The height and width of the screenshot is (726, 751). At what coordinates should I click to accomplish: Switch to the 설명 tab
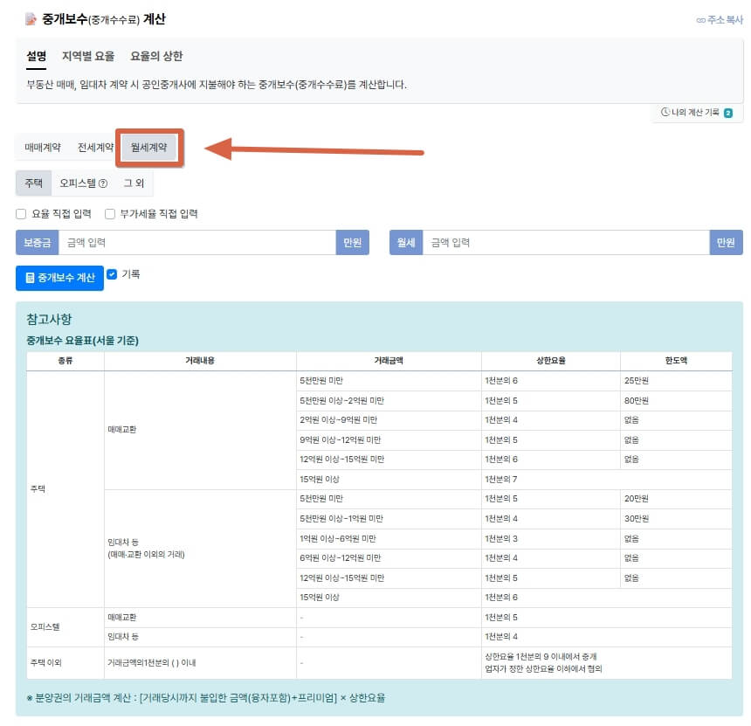tap(37, 57)
